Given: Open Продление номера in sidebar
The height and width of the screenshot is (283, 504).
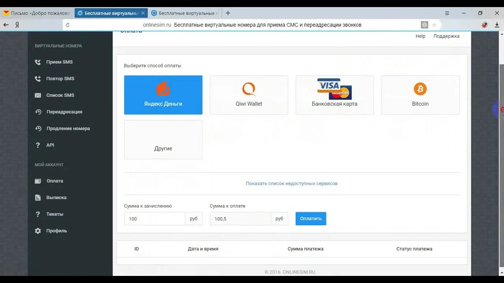Looking at the screenshot, I should pos(68,128).
